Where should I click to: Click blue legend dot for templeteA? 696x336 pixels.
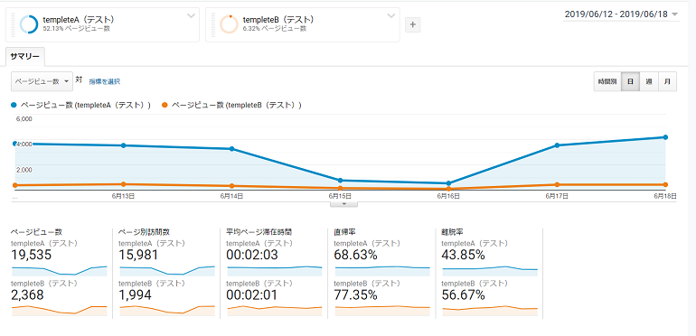(14, 105)
